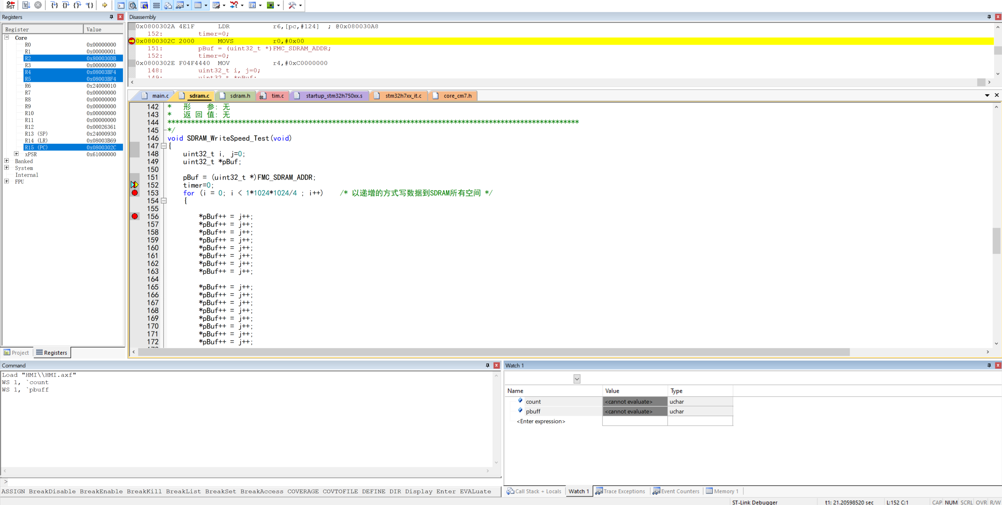Open the editor tab list dropdown arrow
1002x505 pixels.
987,96
